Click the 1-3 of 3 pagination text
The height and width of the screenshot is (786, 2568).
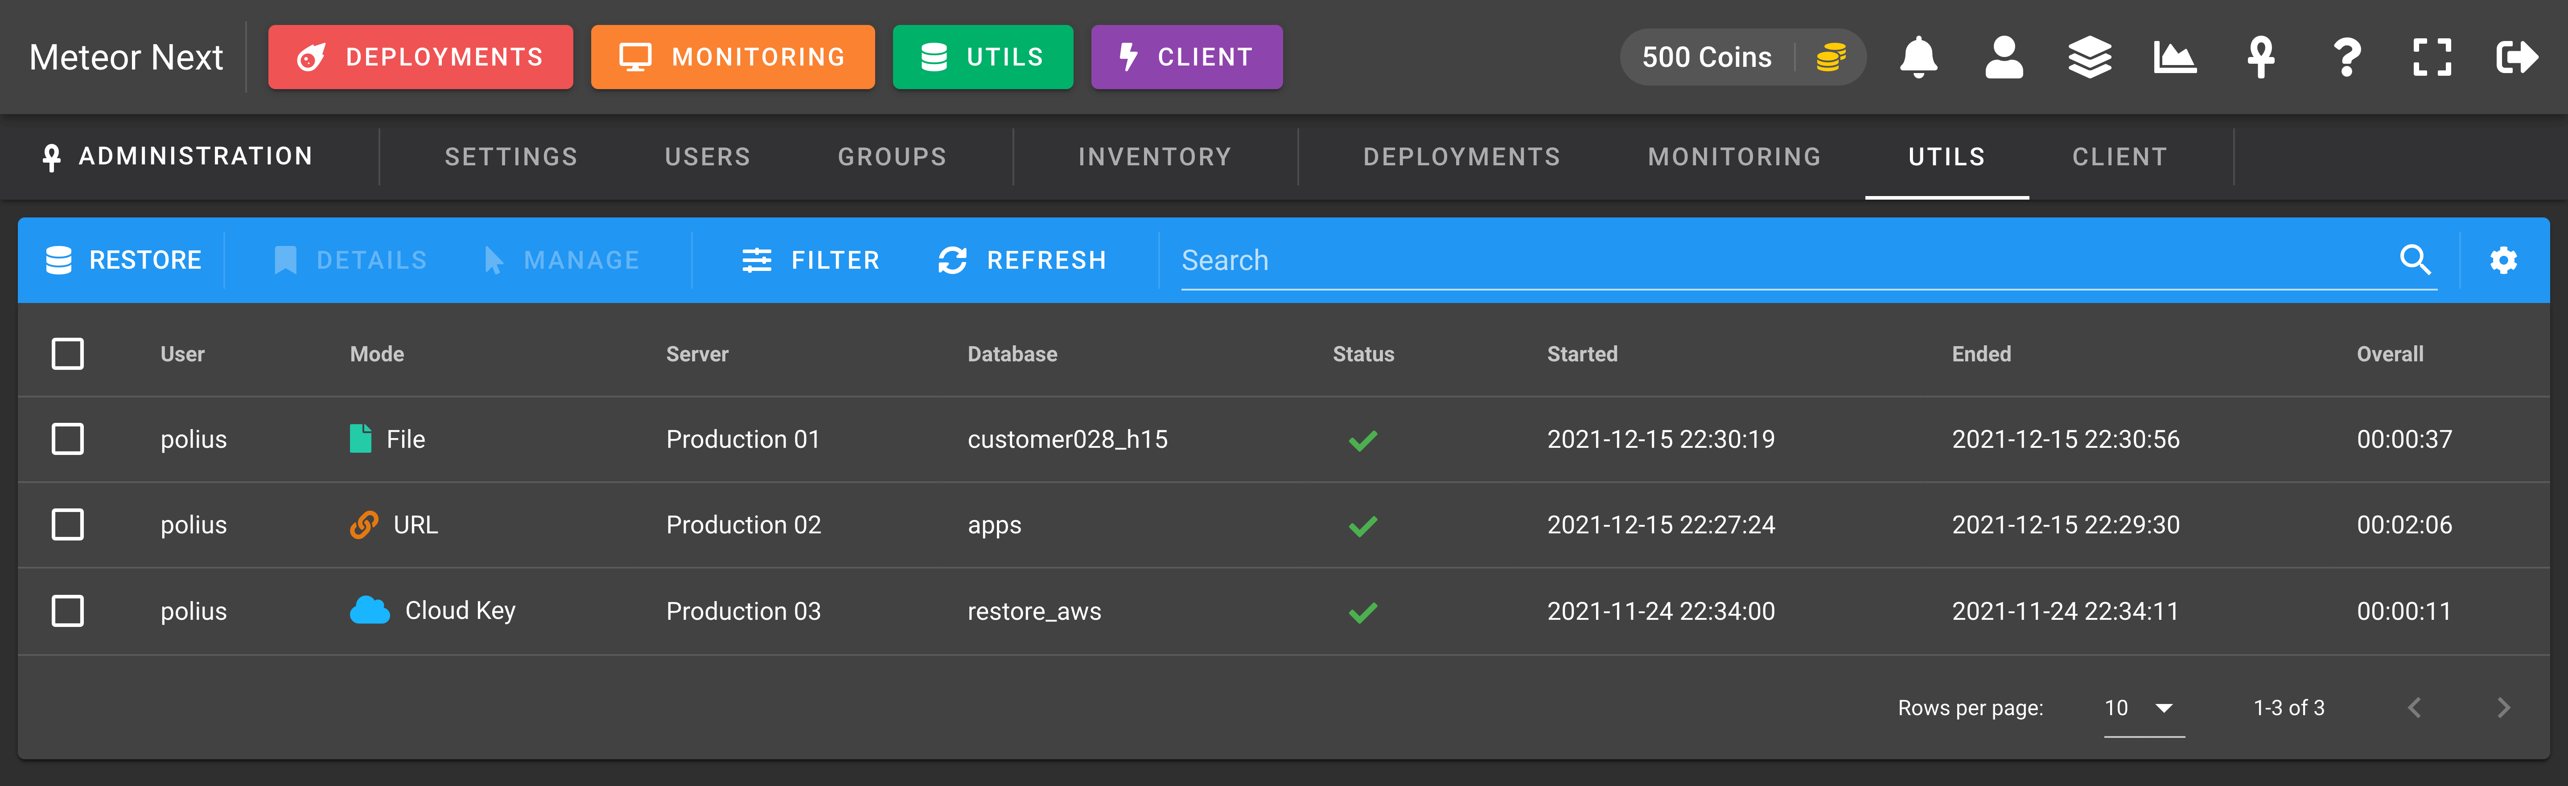[x=2289, y=707]
